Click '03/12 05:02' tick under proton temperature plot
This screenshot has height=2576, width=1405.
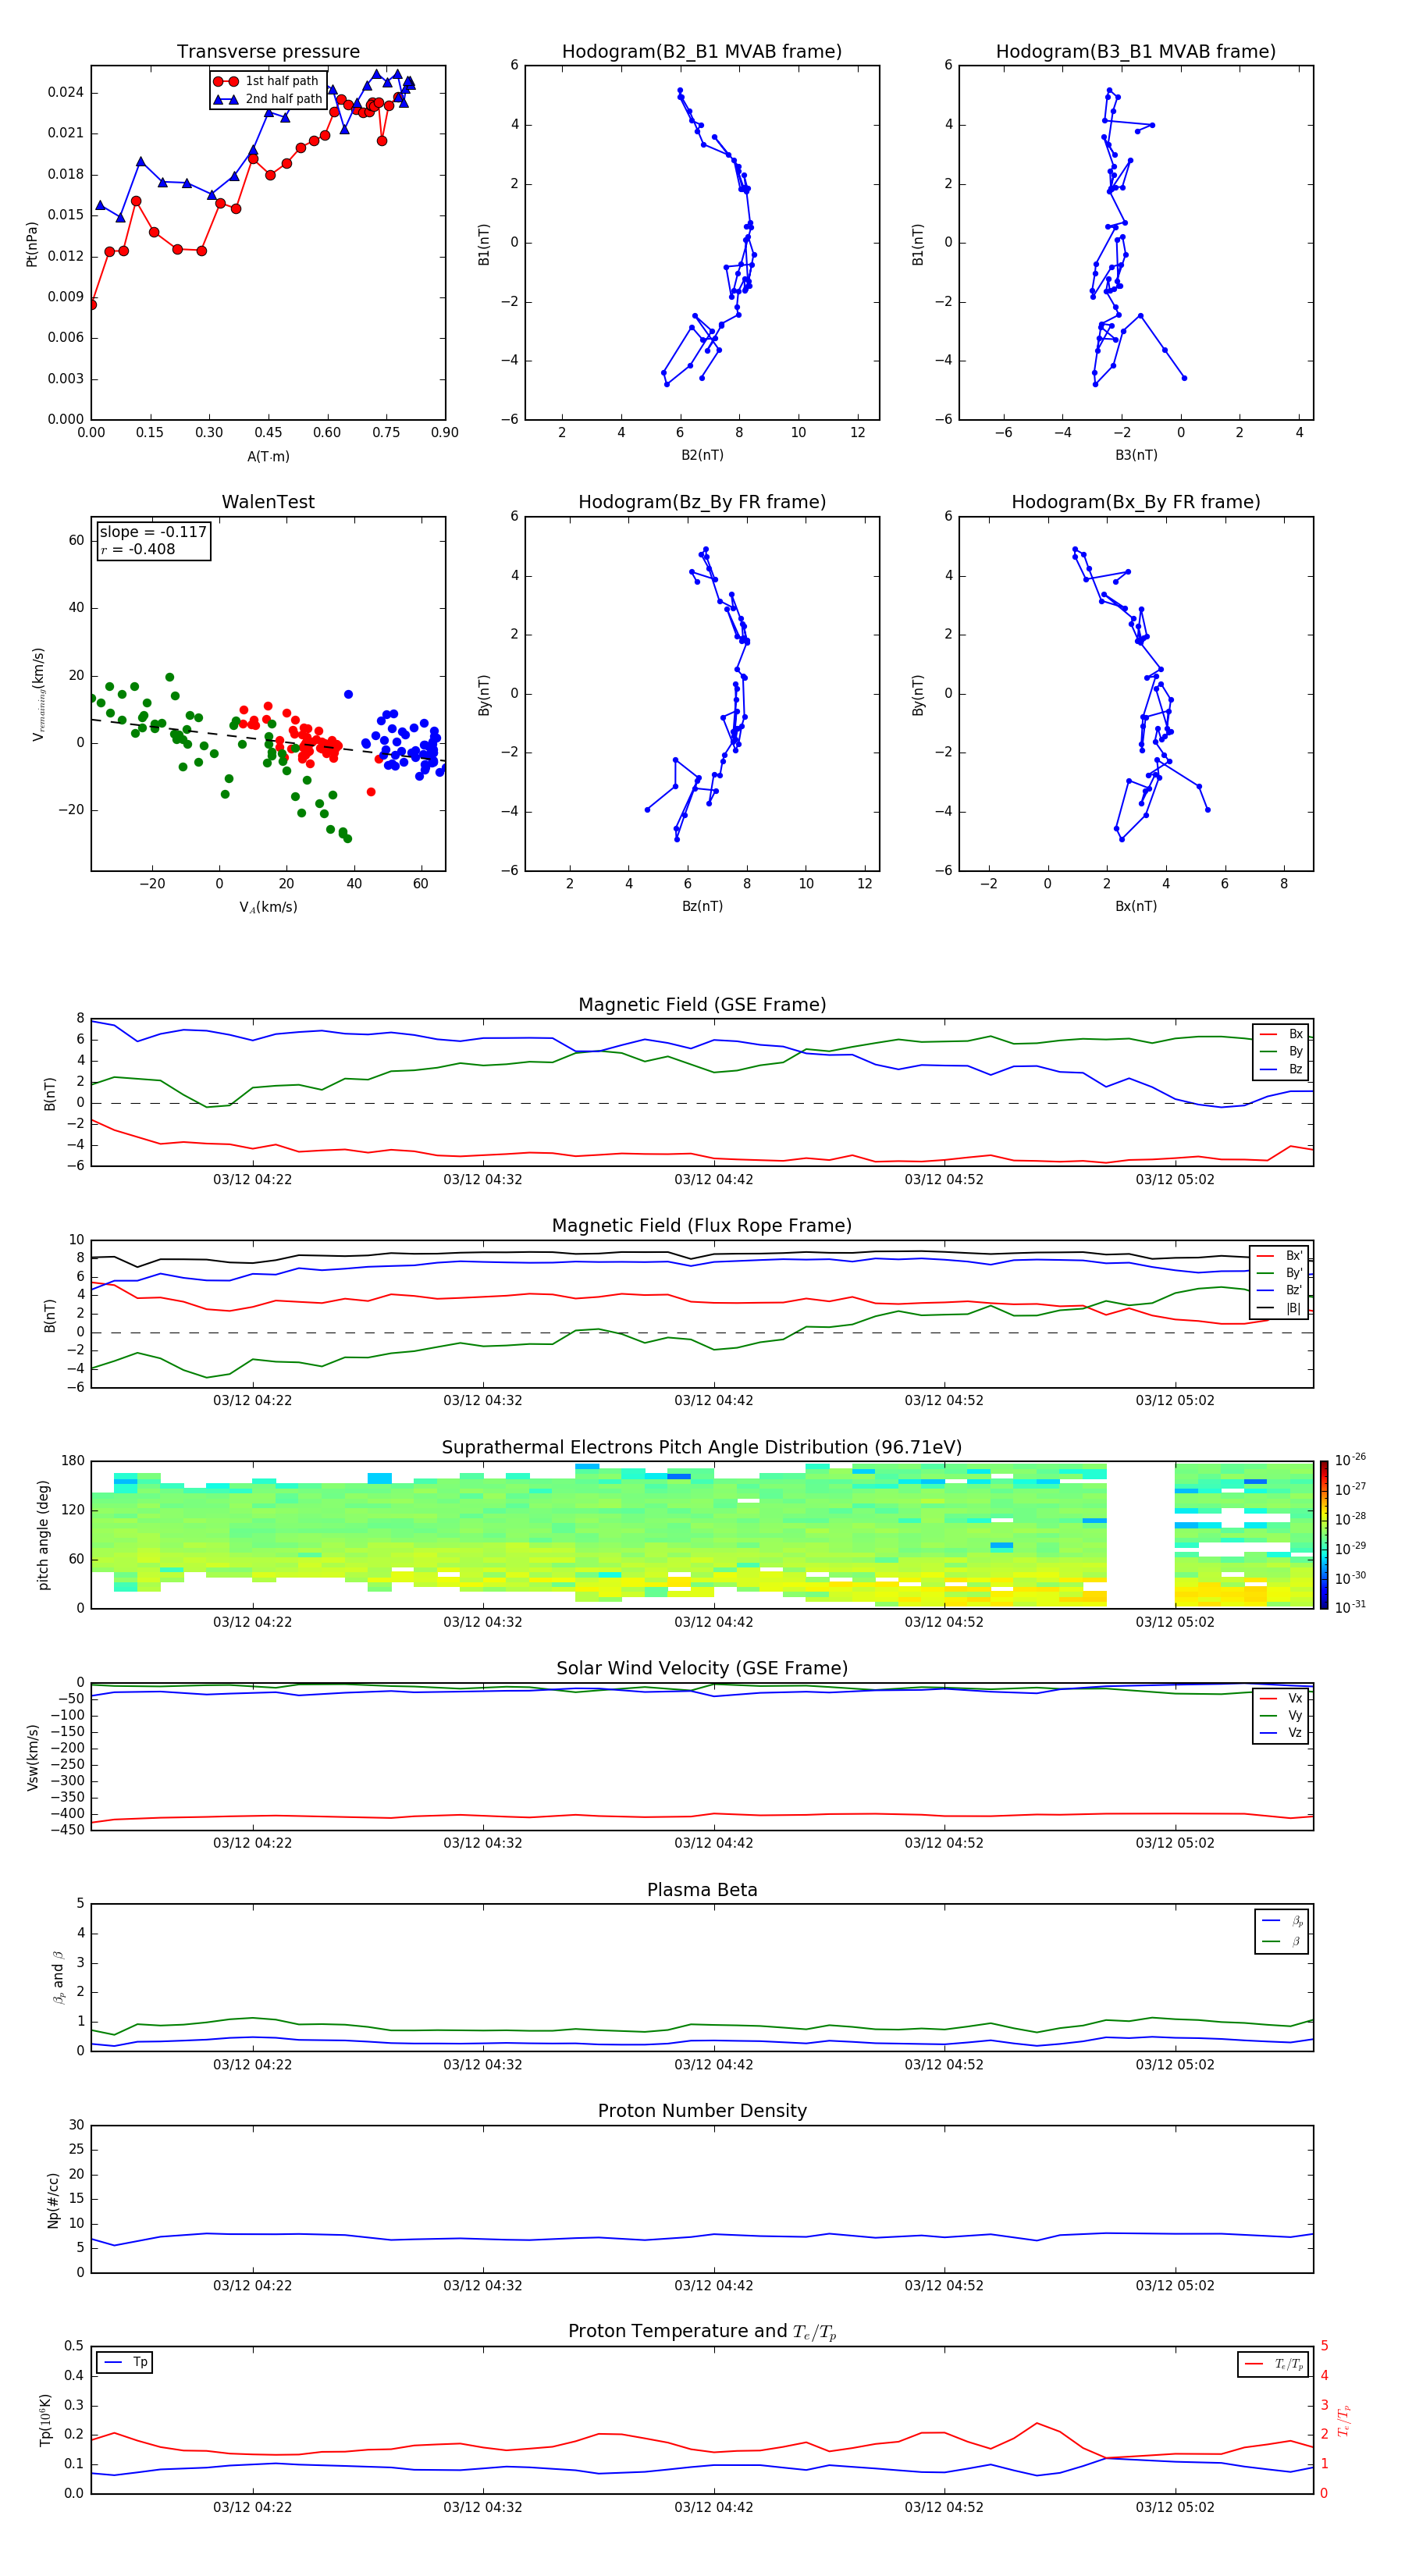coord(1175,2508)
